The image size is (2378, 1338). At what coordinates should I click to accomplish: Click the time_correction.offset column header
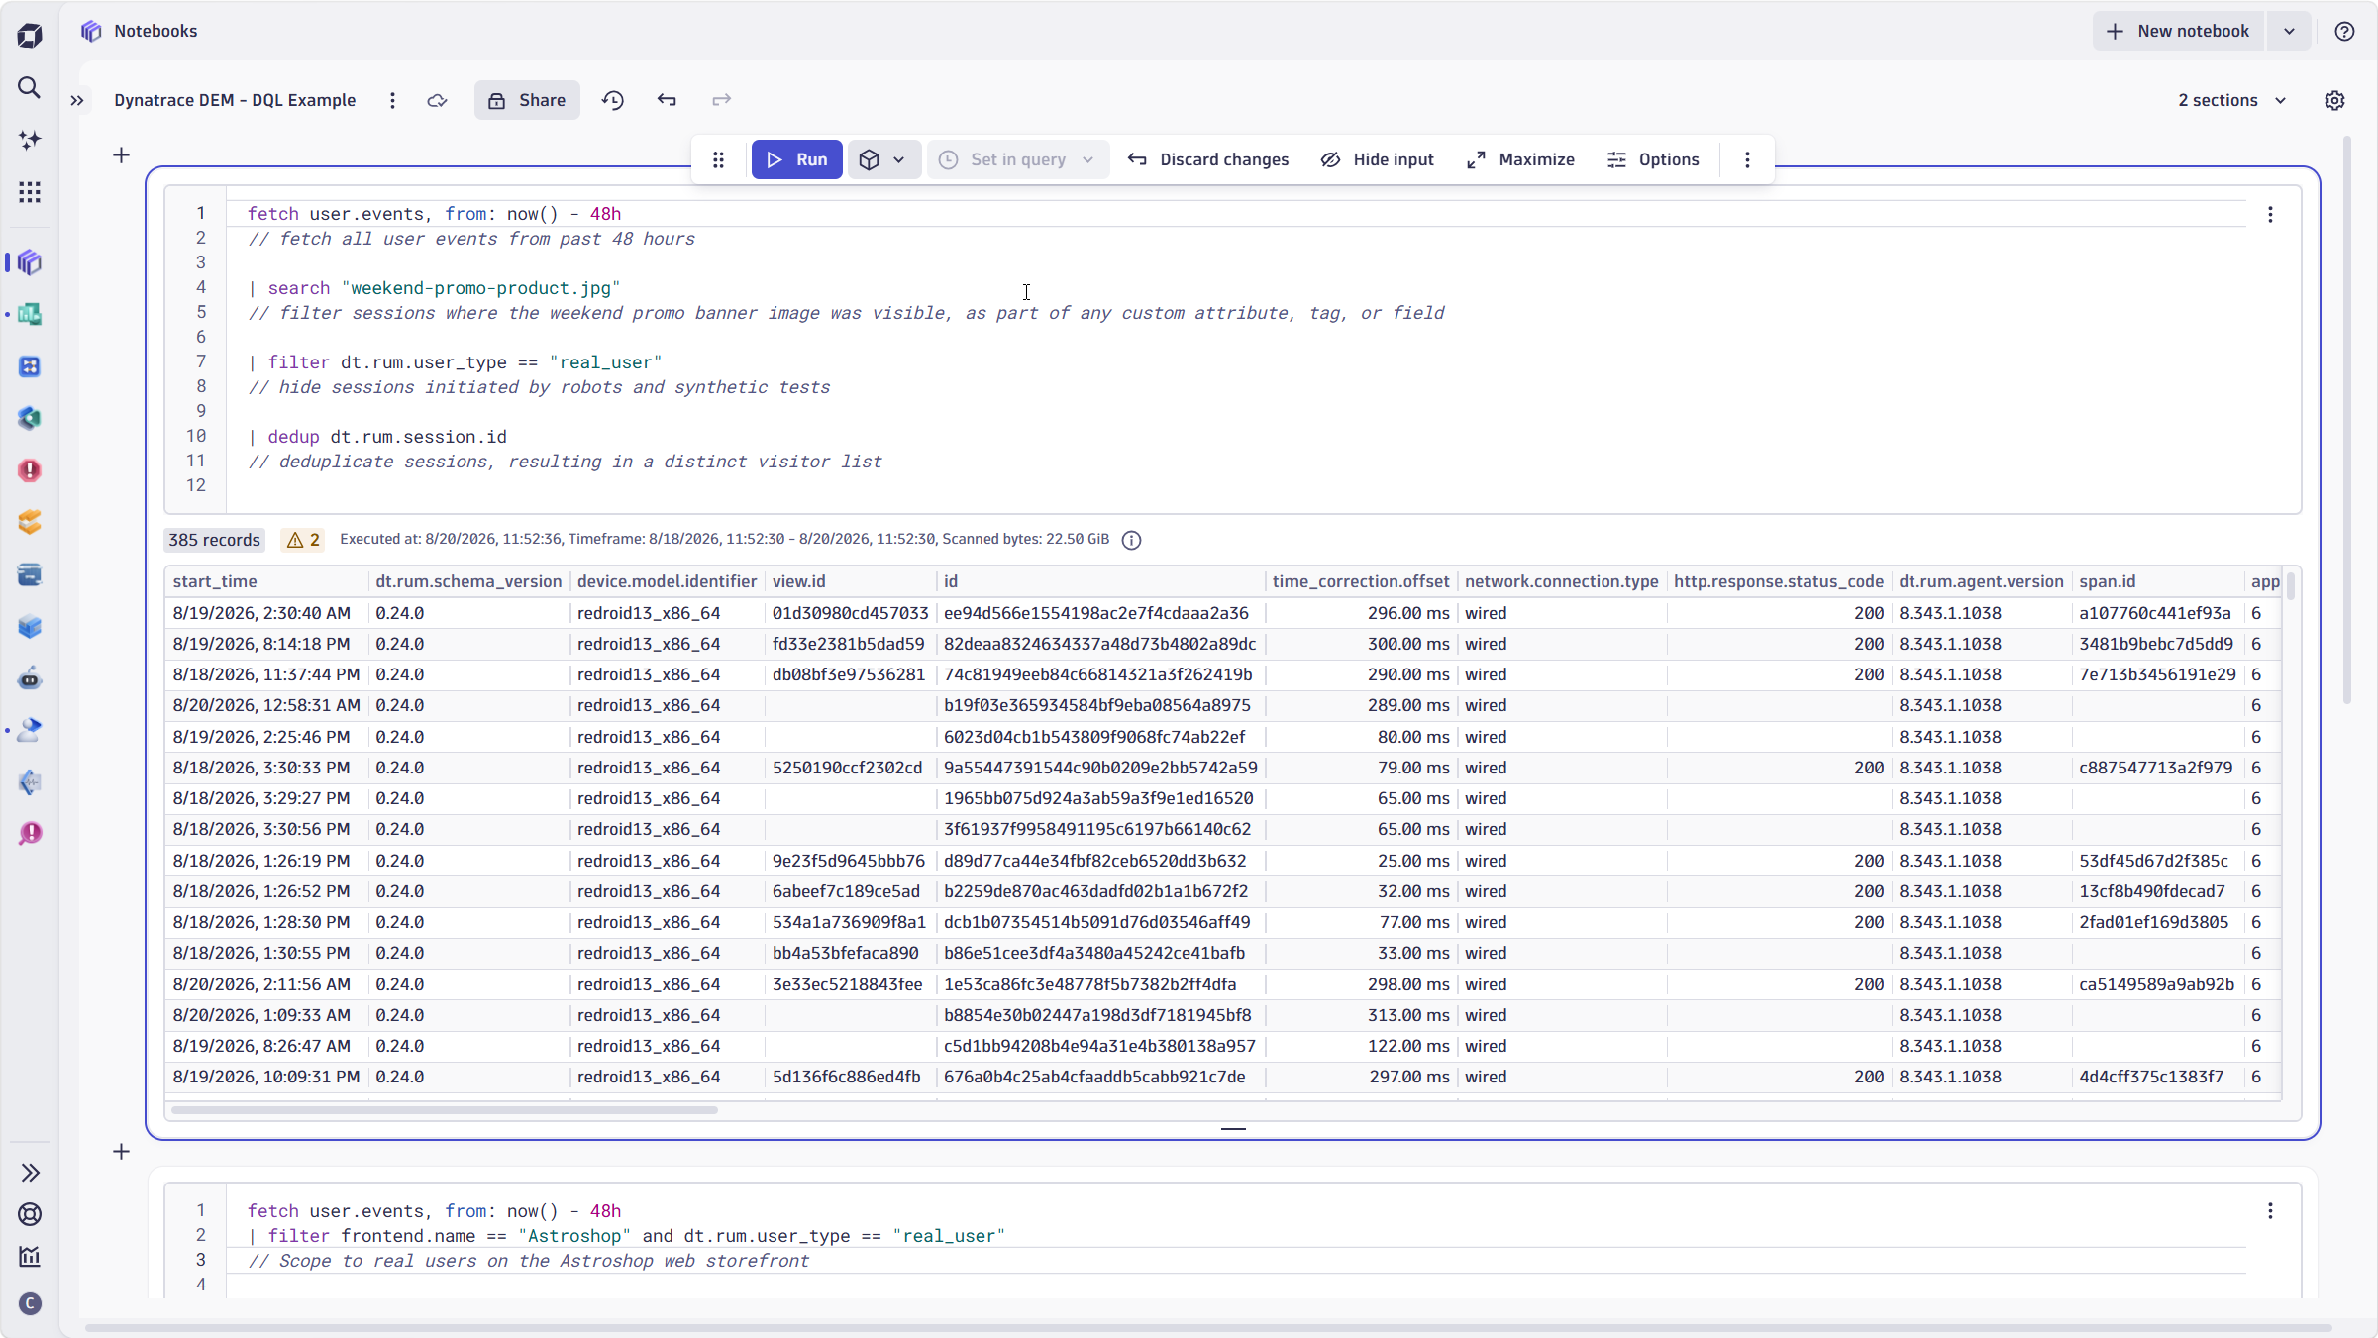point(1360,581)
